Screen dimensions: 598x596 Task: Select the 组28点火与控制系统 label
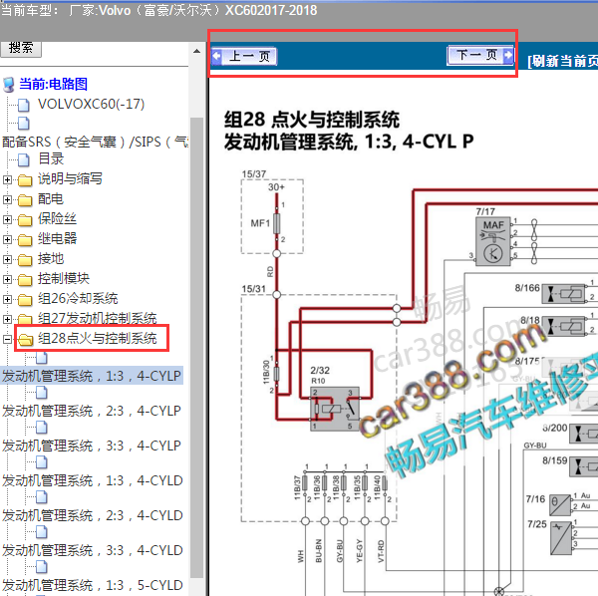(98, 338)
